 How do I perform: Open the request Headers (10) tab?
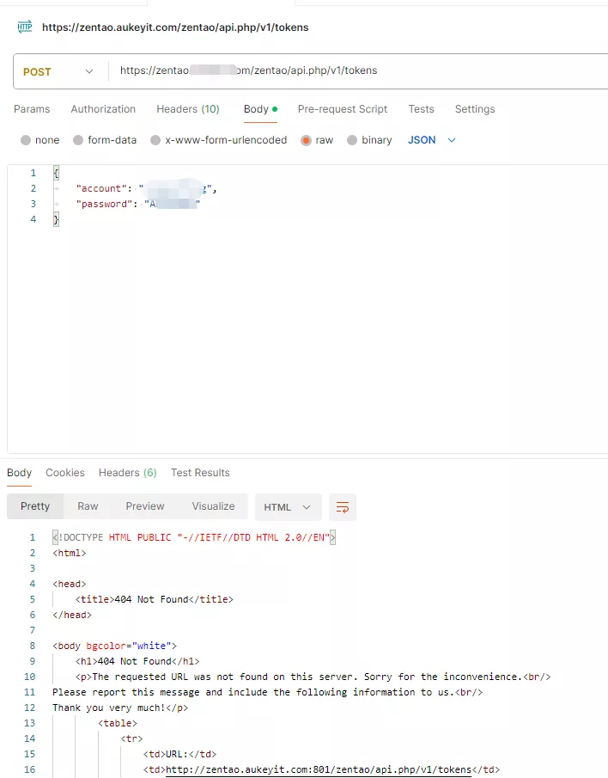click(x=188, y=109)
